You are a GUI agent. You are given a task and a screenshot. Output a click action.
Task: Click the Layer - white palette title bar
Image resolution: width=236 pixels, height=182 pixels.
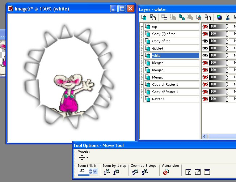click(187, 9)
